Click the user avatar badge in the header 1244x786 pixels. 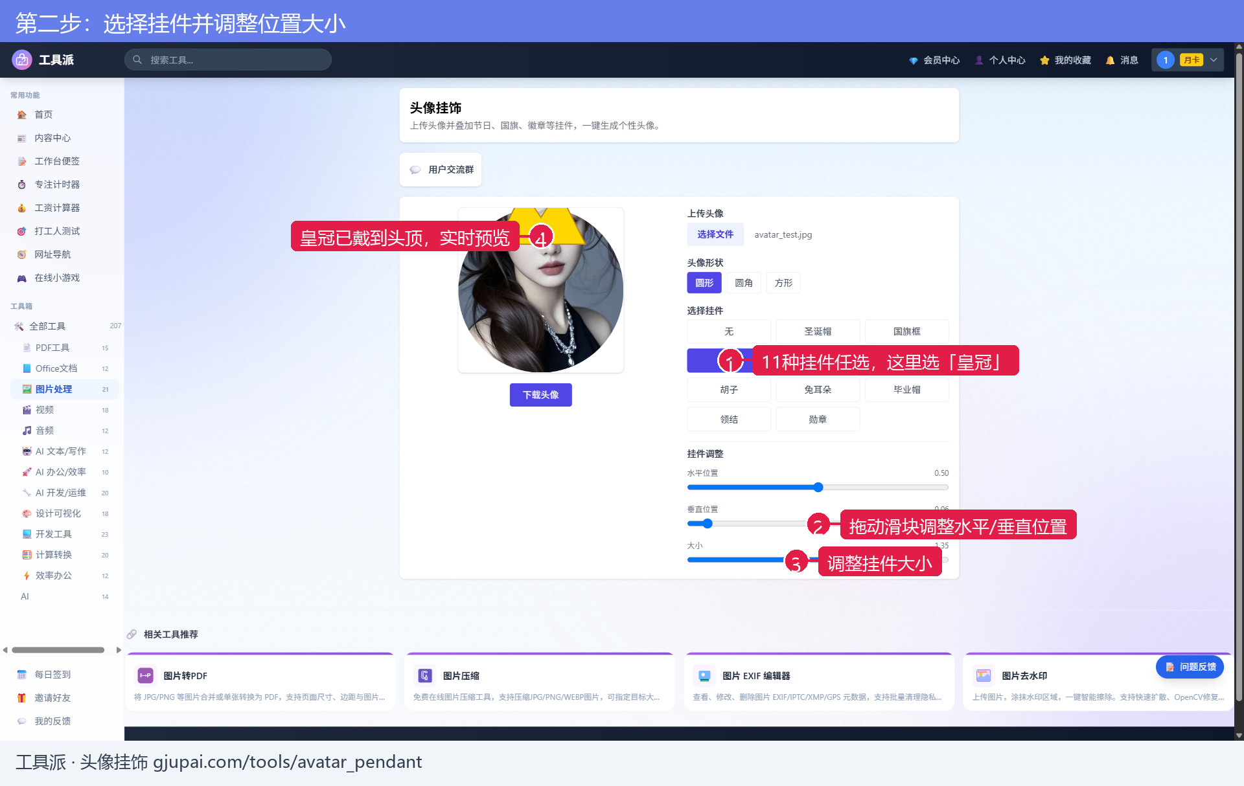1165,60
